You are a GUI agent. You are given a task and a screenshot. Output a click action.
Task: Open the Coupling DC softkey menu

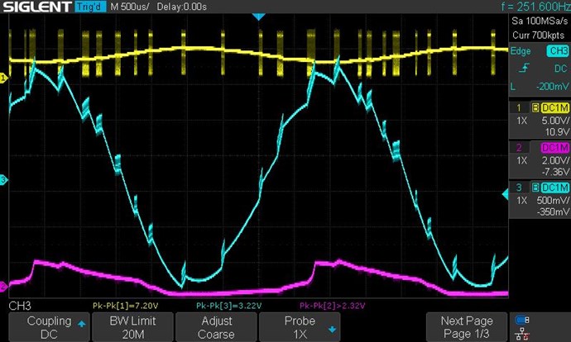pos(49,327)
